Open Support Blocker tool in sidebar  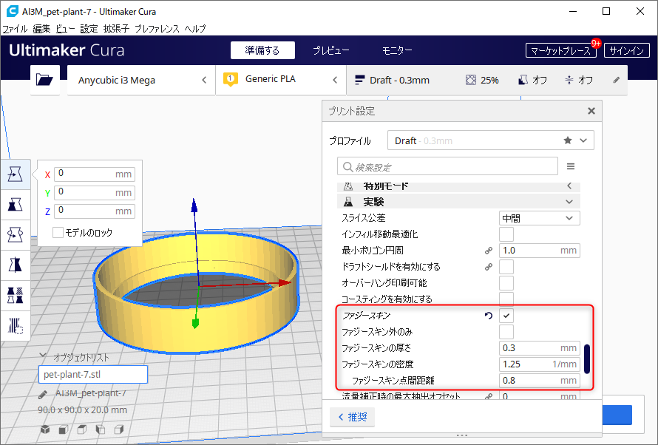click(x=15, y=324)
